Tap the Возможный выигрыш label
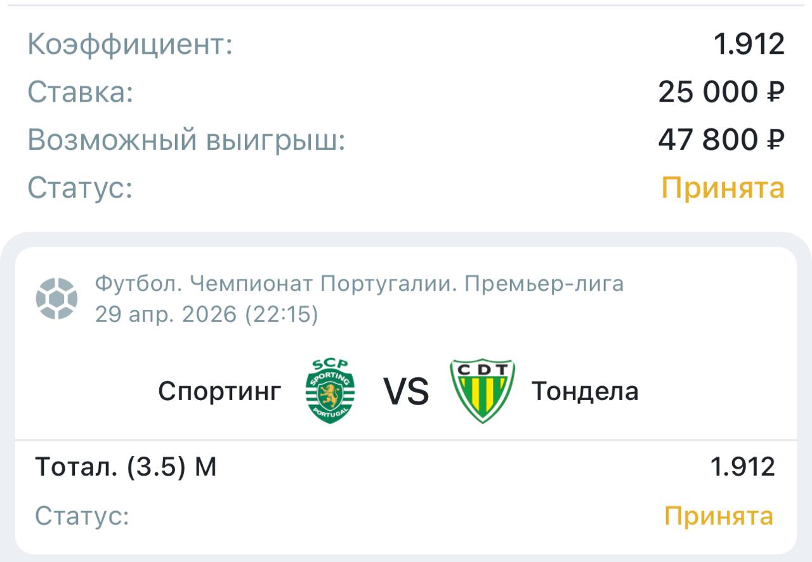 tap(187, 140)
